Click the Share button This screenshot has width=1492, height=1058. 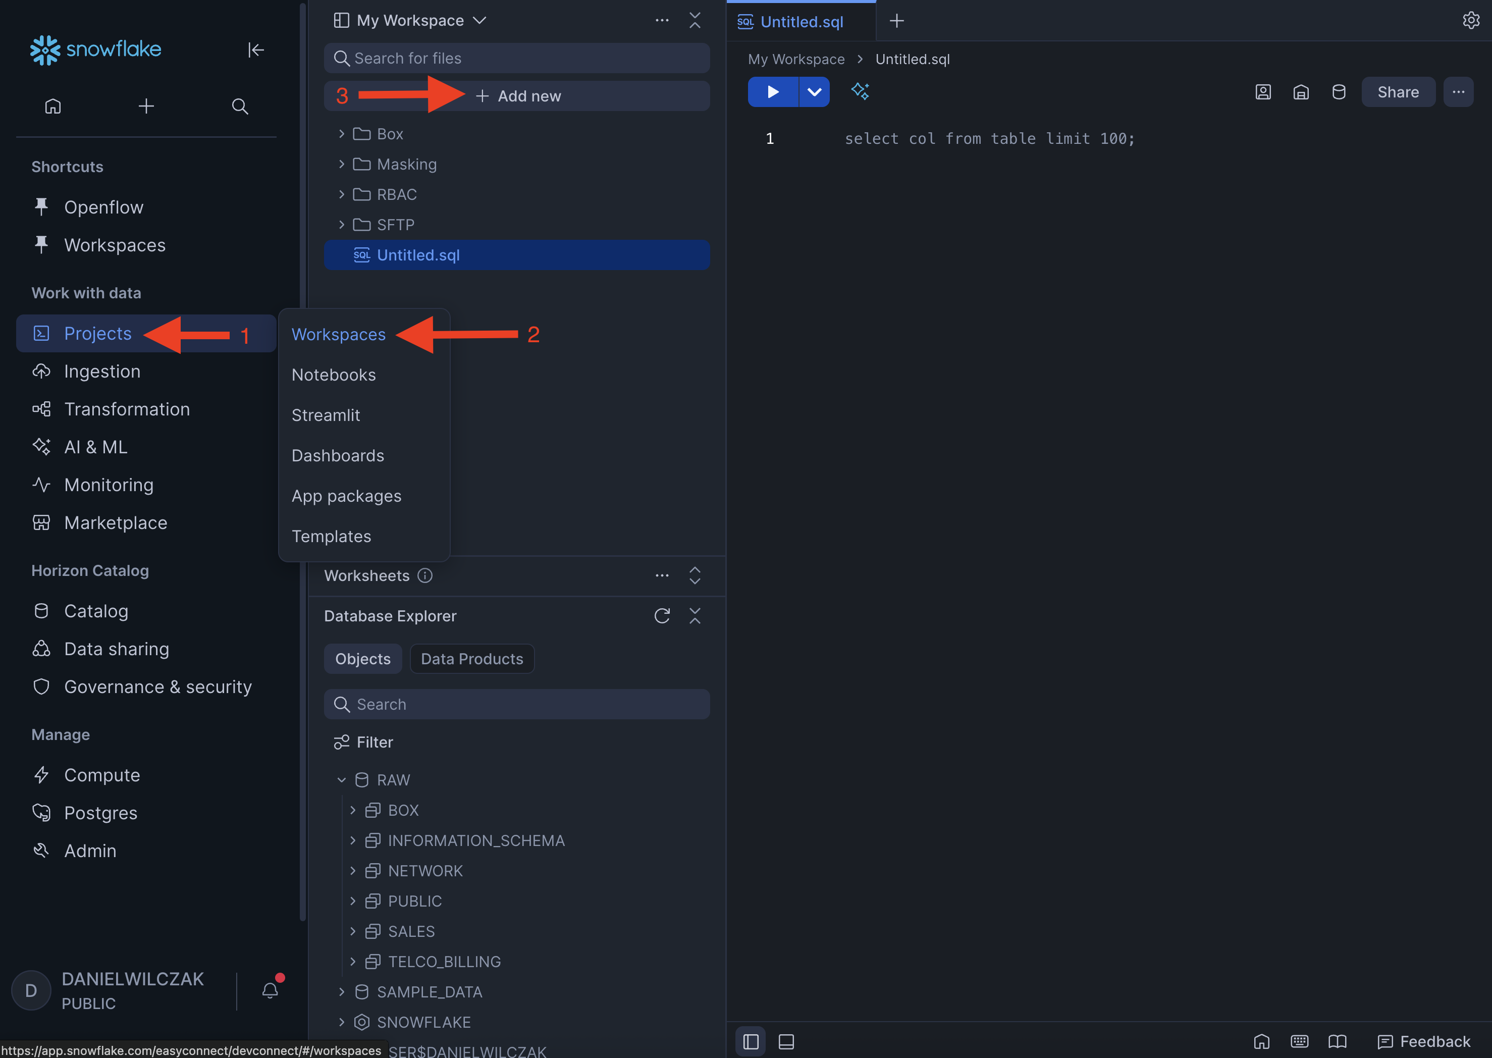tap(1398, 92)
